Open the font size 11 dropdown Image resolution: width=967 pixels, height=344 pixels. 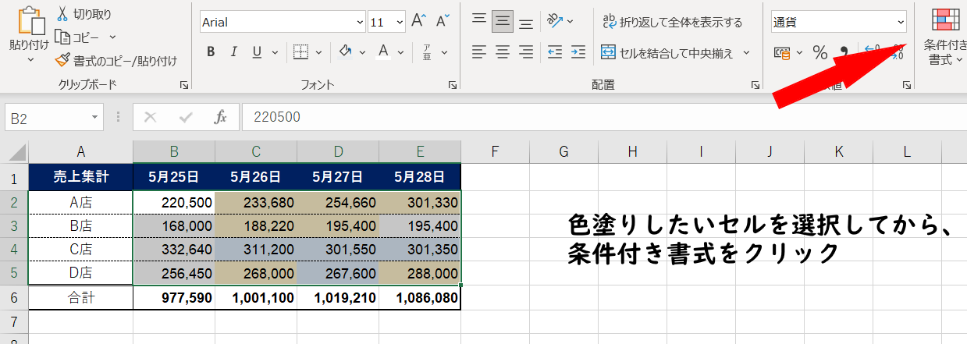pyautogui.click(x=400, y=23)
